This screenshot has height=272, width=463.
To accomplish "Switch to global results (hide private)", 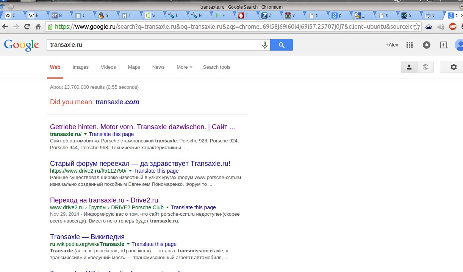I will 425,67.
